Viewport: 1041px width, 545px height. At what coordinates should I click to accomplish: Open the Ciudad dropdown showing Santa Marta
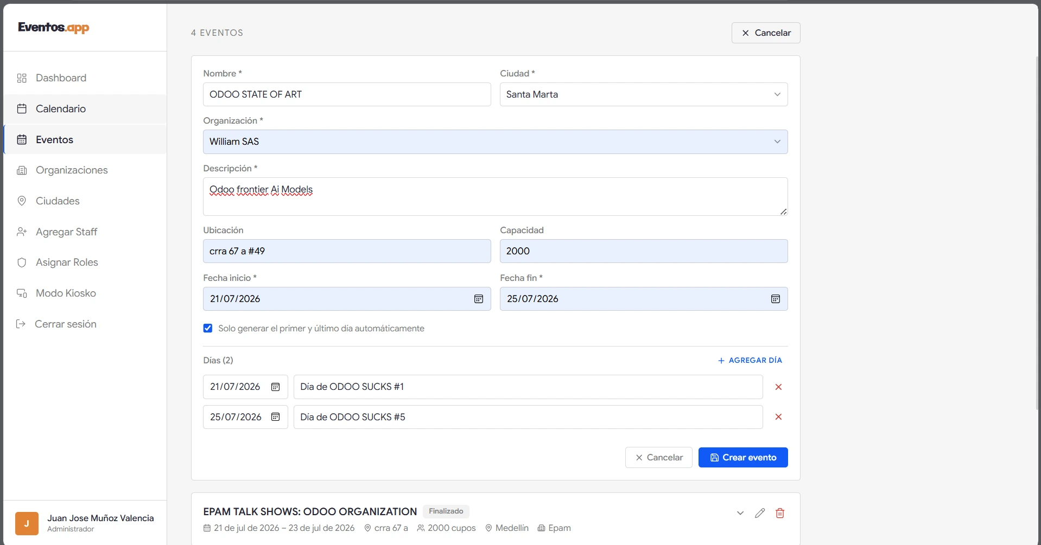point(644,94)
